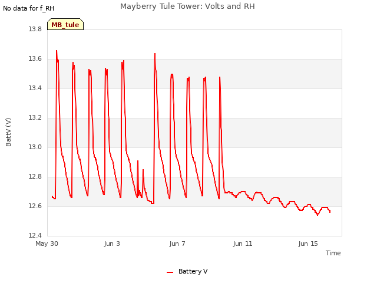Viewport: 377px width, 283px height.
Task: Click the 13.2 y-axis value
Action: 35,118
